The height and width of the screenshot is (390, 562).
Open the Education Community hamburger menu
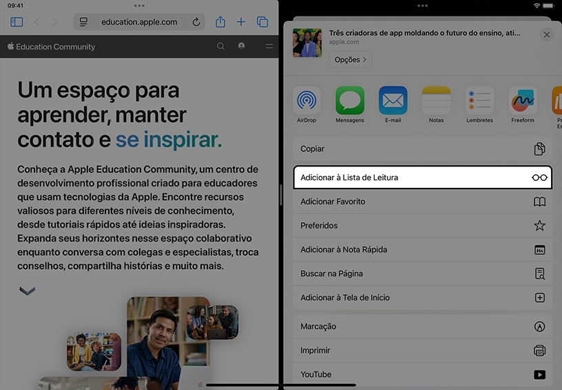tap(269, 46)
